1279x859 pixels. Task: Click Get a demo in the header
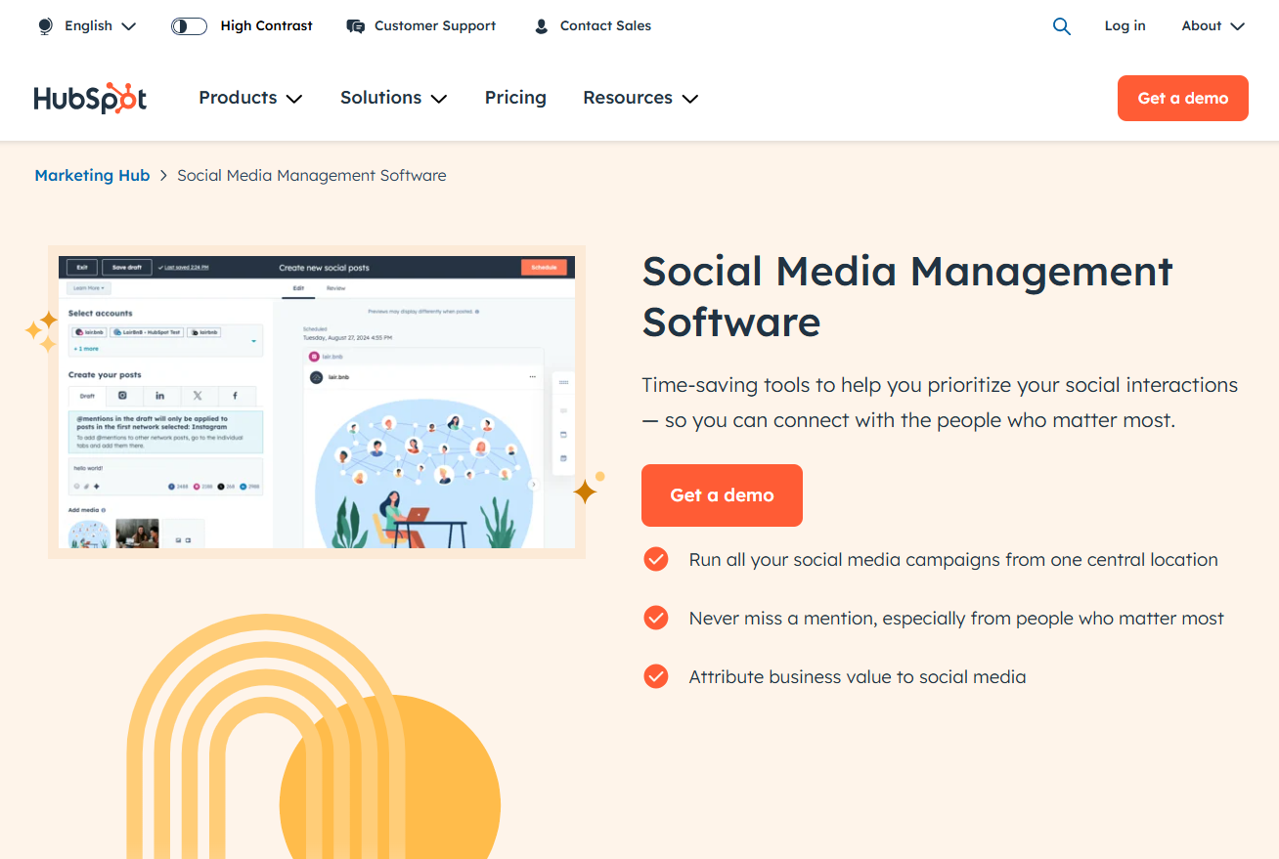(x=1183, y=98)
